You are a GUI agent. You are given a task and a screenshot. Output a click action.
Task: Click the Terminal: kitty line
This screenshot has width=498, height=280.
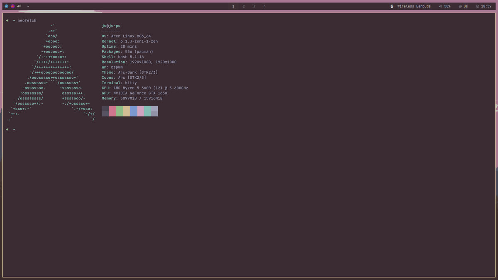tap(119, 83)
